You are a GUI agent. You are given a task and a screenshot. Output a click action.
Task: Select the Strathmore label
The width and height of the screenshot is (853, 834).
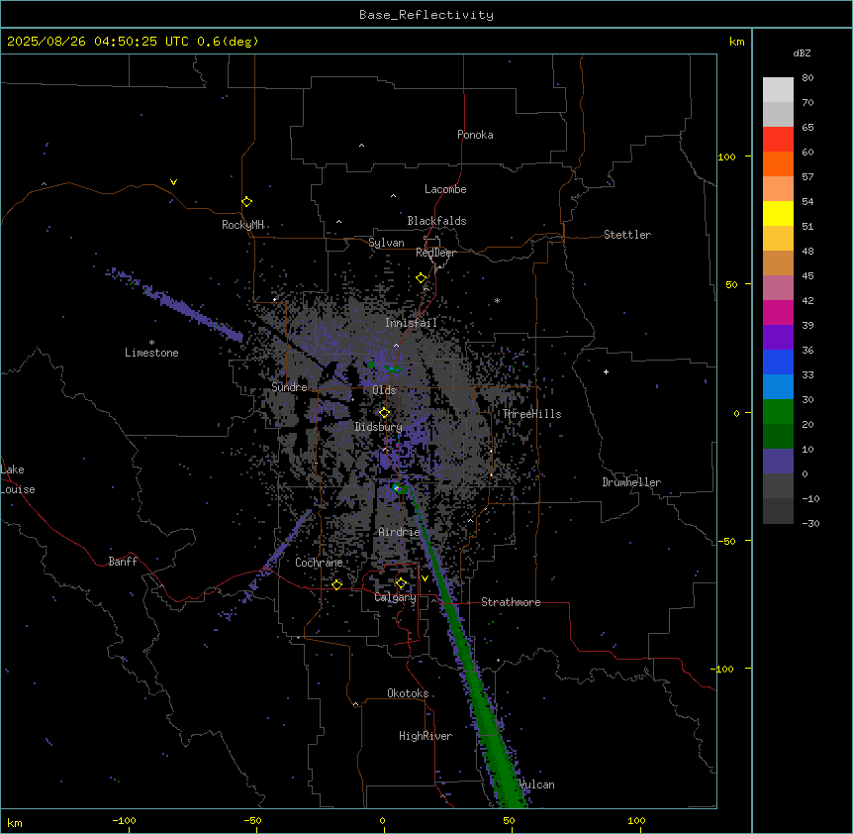click(x=511, y=602)
